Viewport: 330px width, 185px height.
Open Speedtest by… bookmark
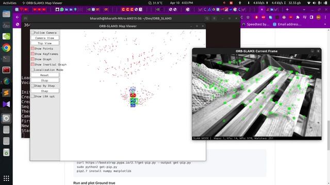256,24
